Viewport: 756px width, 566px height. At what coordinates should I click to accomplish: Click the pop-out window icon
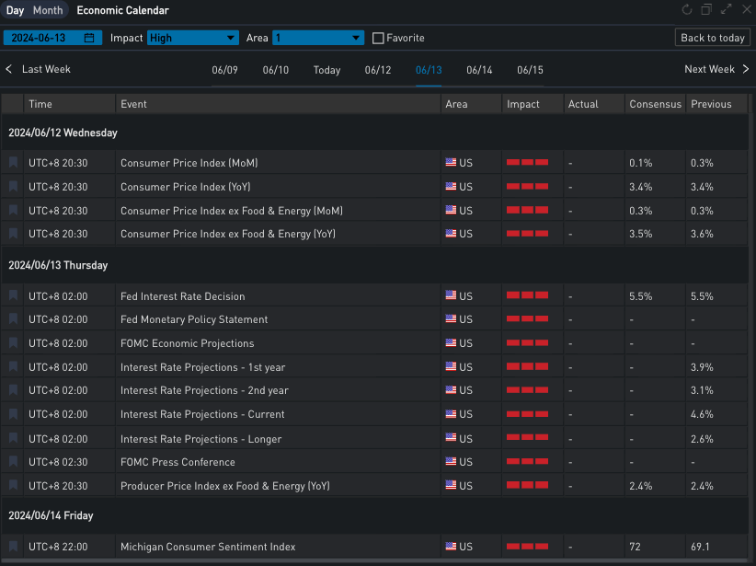click(706, 10)
